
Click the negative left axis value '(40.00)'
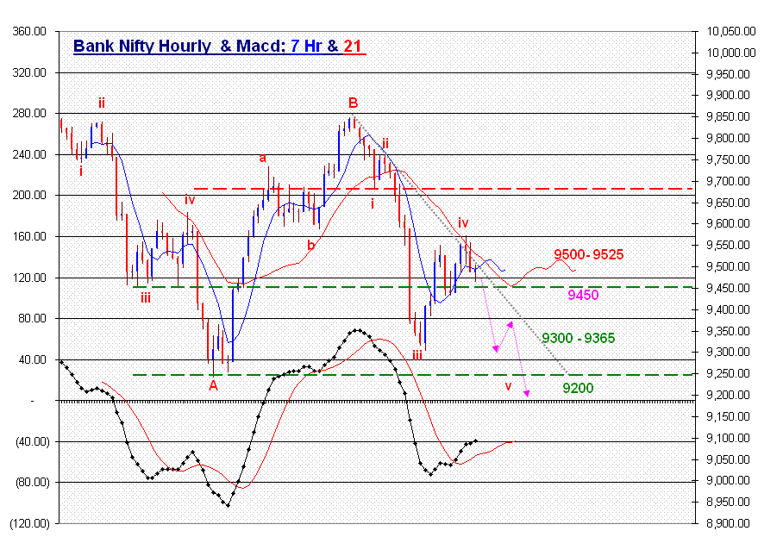click(33, 441)
